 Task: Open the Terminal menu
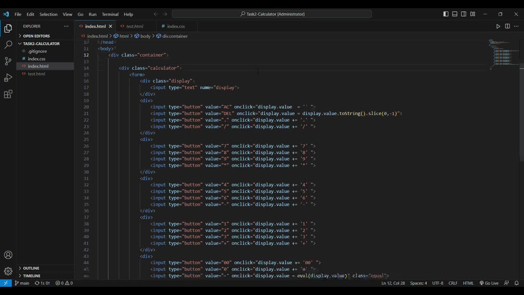click(x=110, y=14)
